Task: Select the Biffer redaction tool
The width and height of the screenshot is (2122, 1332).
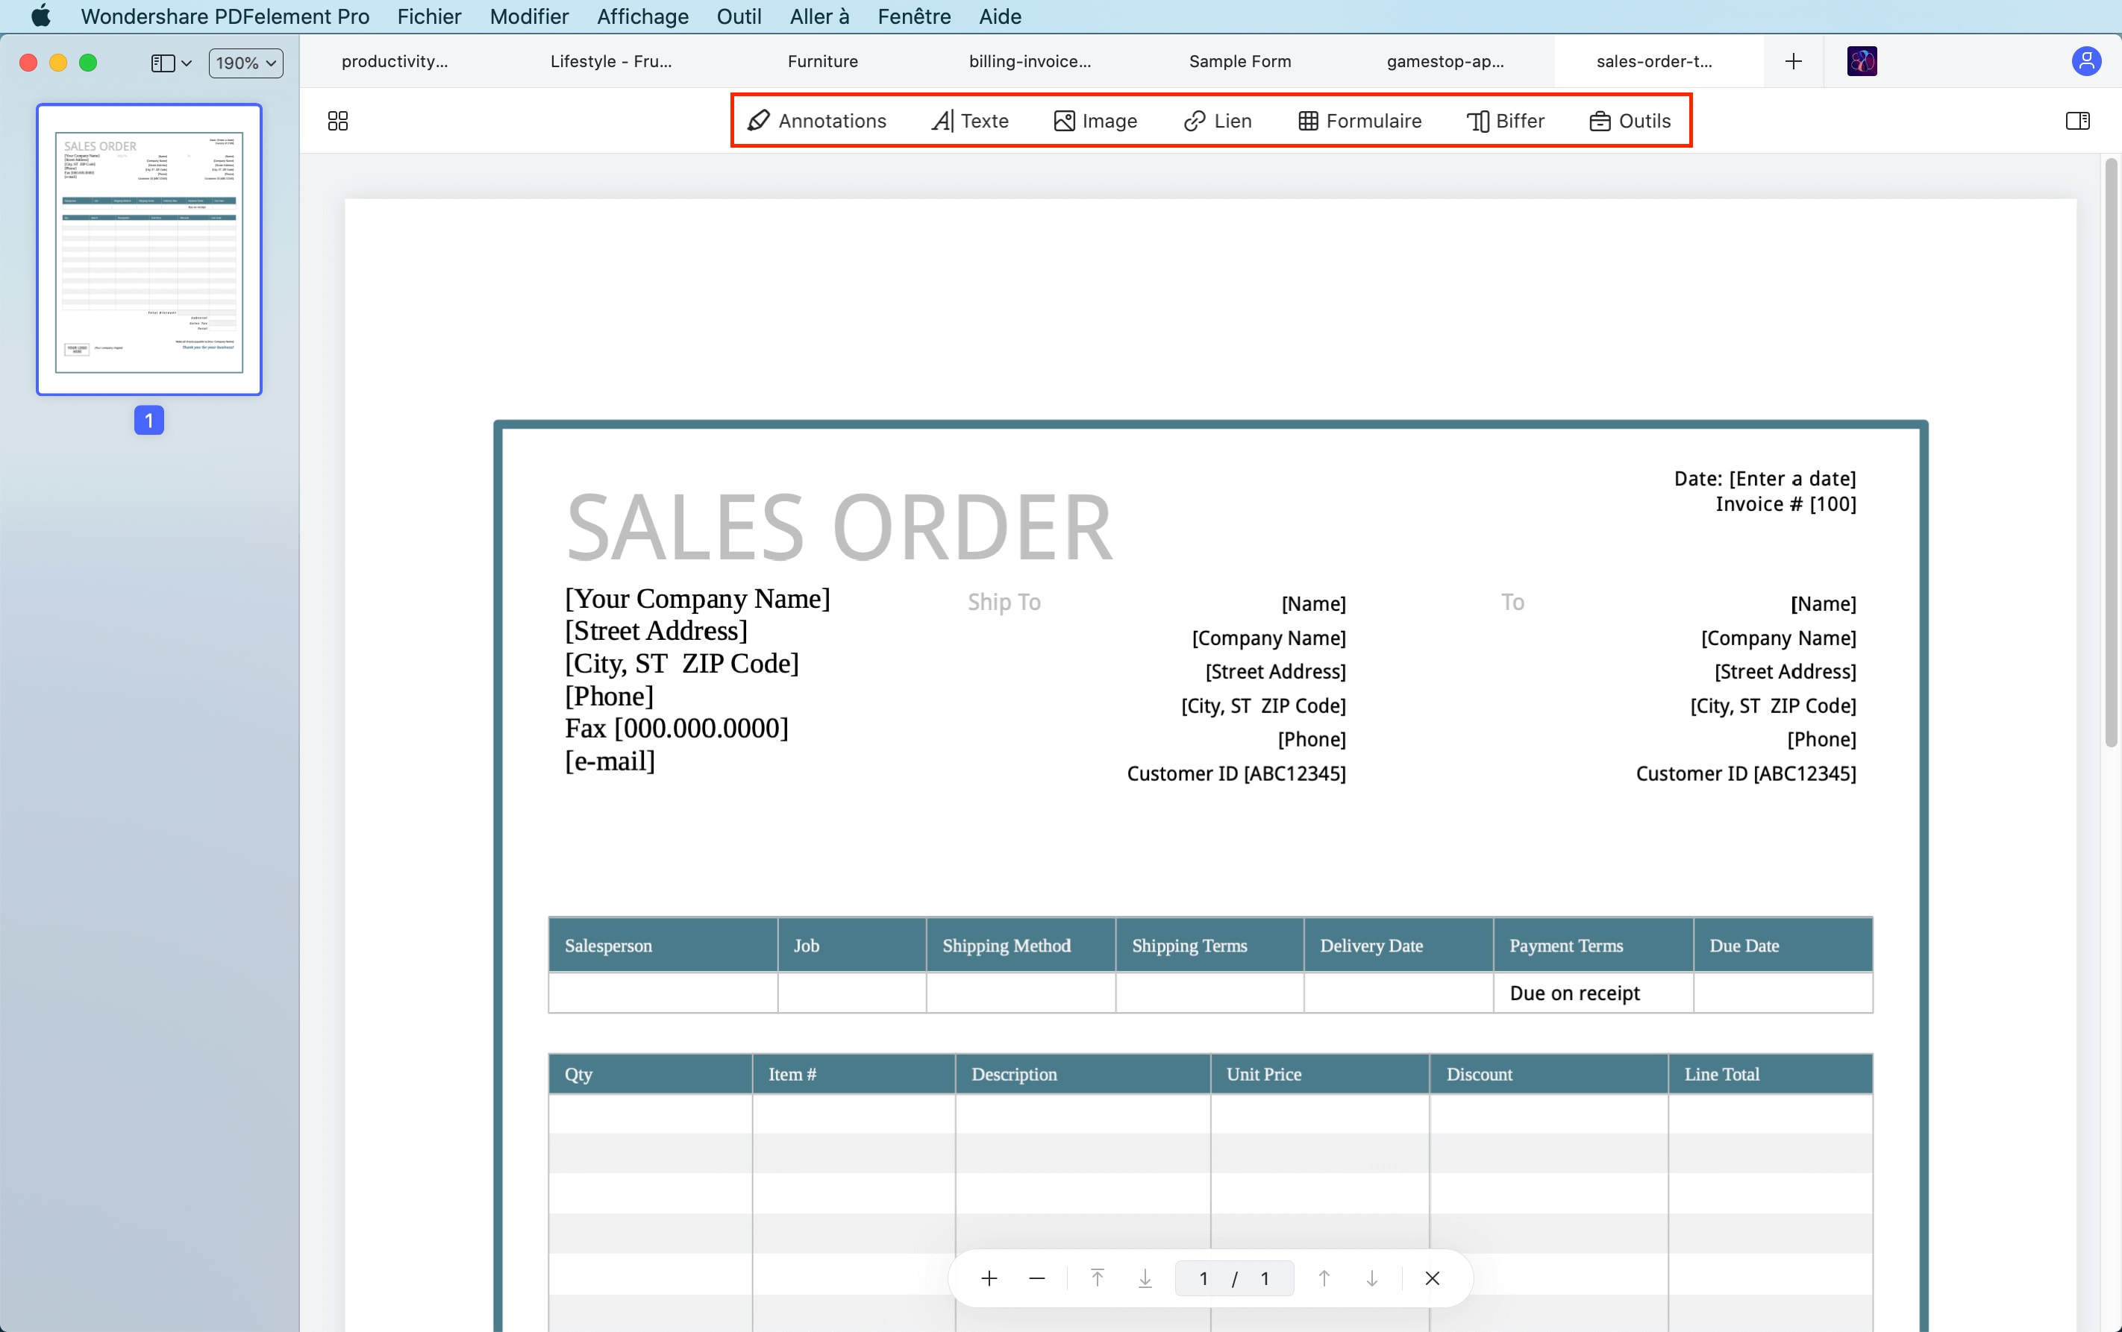Action: tap(1505, 121)
